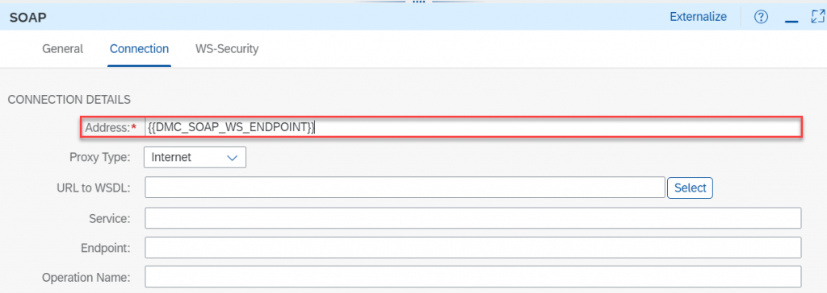The image size is (827, 293).
Task: Click the required Address label
Action: coord(111,128)
